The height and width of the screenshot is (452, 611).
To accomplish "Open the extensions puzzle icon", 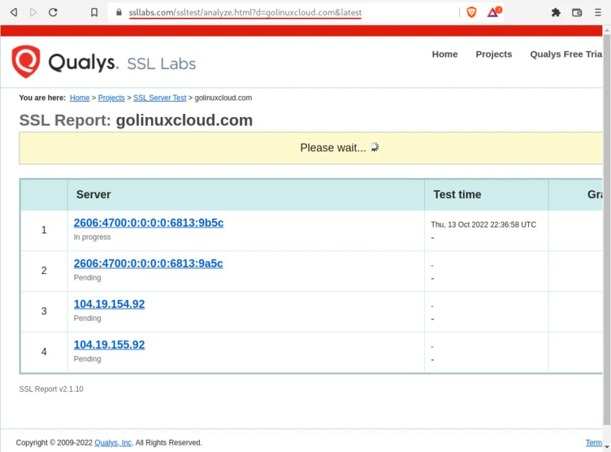I will [x=556, y=12].
